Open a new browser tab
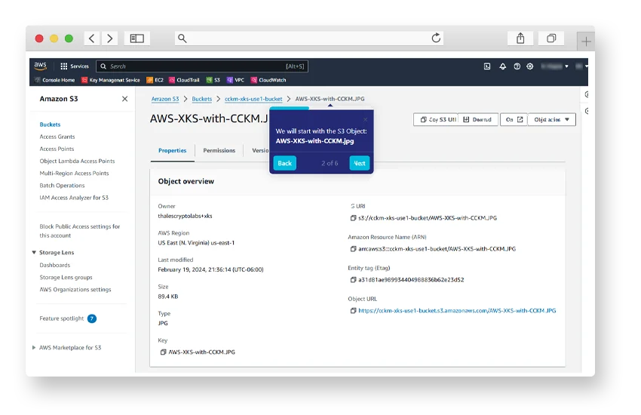 point(586,41)
